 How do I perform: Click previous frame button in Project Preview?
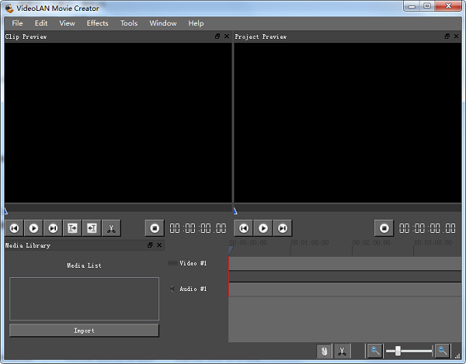pos(244,228)
